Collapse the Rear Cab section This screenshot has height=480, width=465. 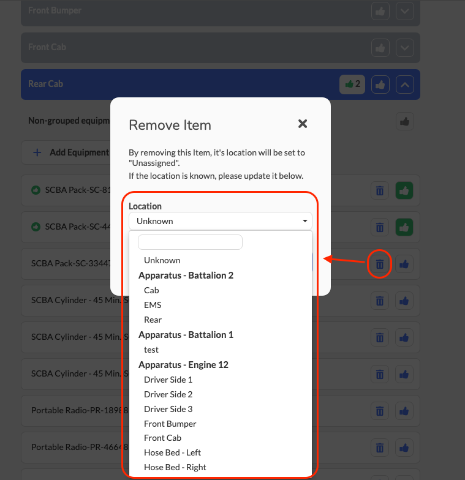[404, 84]
